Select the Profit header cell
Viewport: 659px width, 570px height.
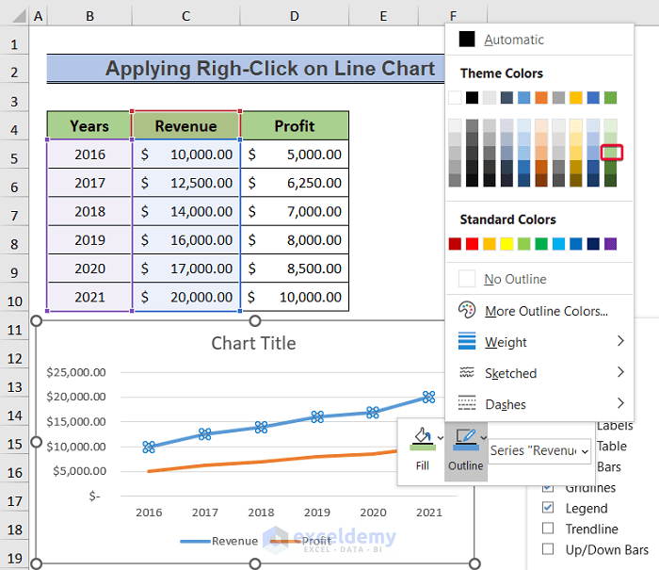click(x=295, y=126)
